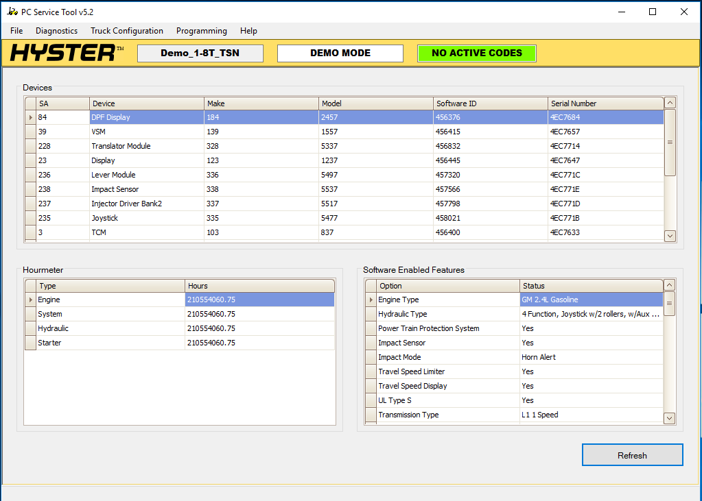This screenshot has height=501, width=702.
Task: Click the HYSTER logo
Action: tap(58, 53)
